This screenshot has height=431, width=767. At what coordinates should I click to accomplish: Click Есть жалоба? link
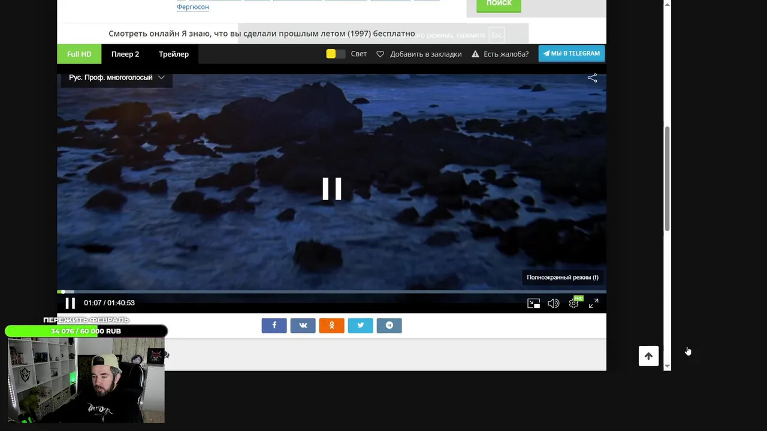pyautogui.click(x=506, y=54)
